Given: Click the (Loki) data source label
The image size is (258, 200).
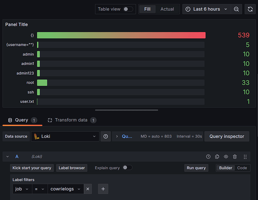Looking at the screenshot, I should pos(37,157).
